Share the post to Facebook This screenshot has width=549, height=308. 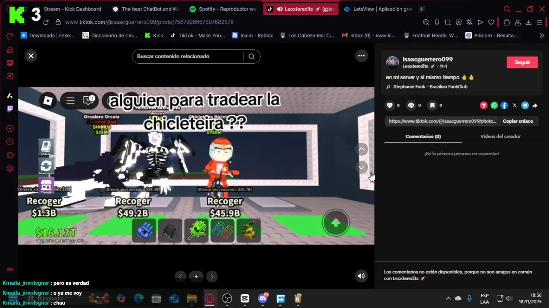point(504,105)
